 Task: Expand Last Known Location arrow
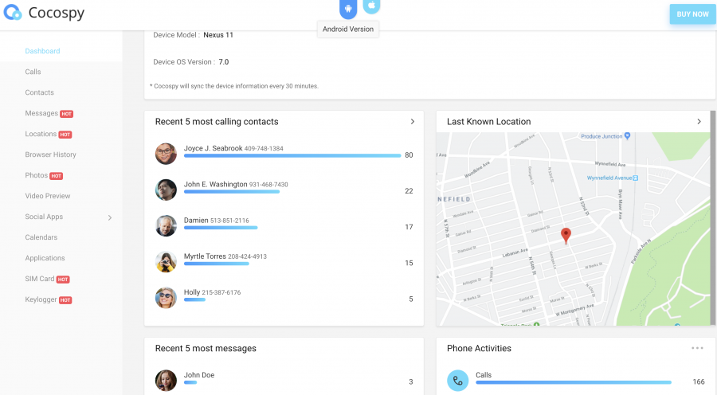point(699,122)
